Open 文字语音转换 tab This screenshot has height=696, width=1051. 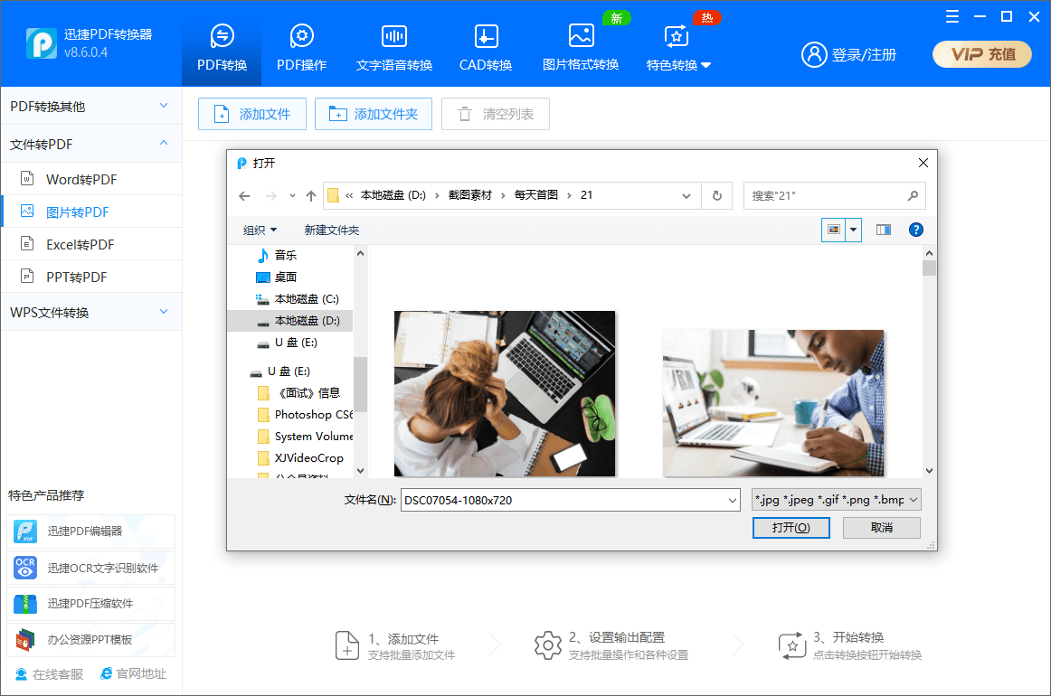pos(394,47)
